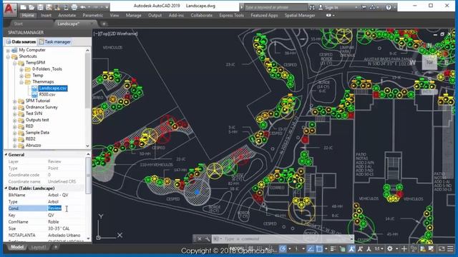
Task: Open the workspace switching gear icon
Action: point(390,249)
